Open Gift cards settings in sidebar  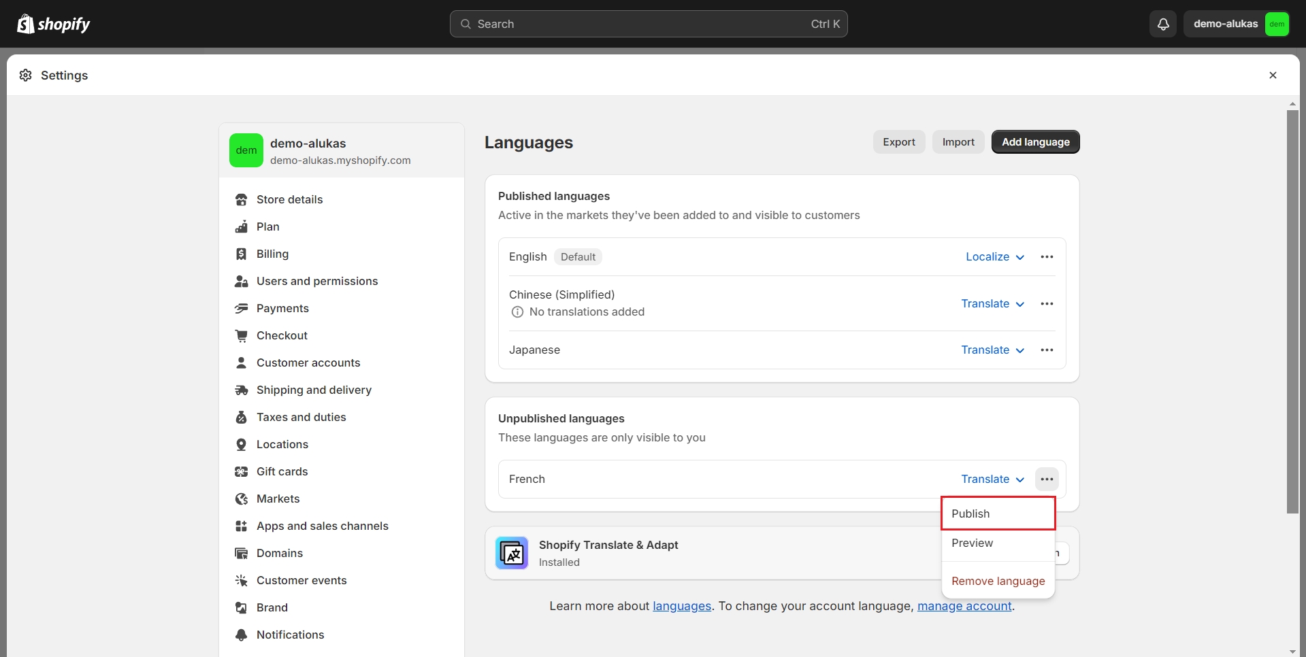point(282,471)
